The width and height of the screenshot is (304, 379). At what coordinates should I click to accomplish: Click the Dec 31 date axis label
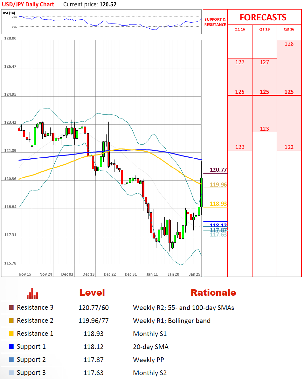(131, 274)
